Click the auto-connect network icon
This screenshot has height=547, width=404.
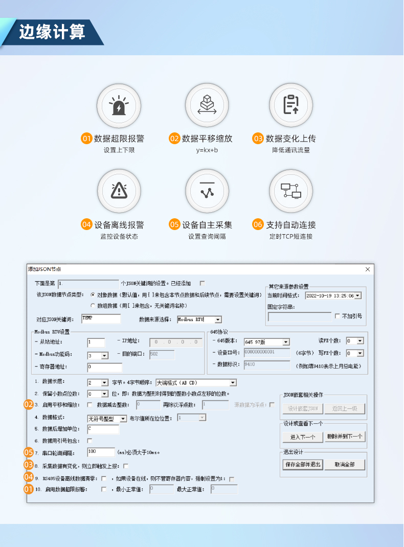[x=290, y=192]
